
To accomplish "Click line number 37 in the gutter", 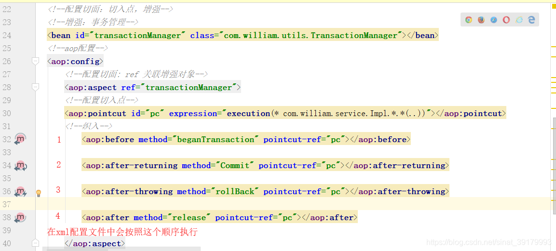I will point(7,205).
